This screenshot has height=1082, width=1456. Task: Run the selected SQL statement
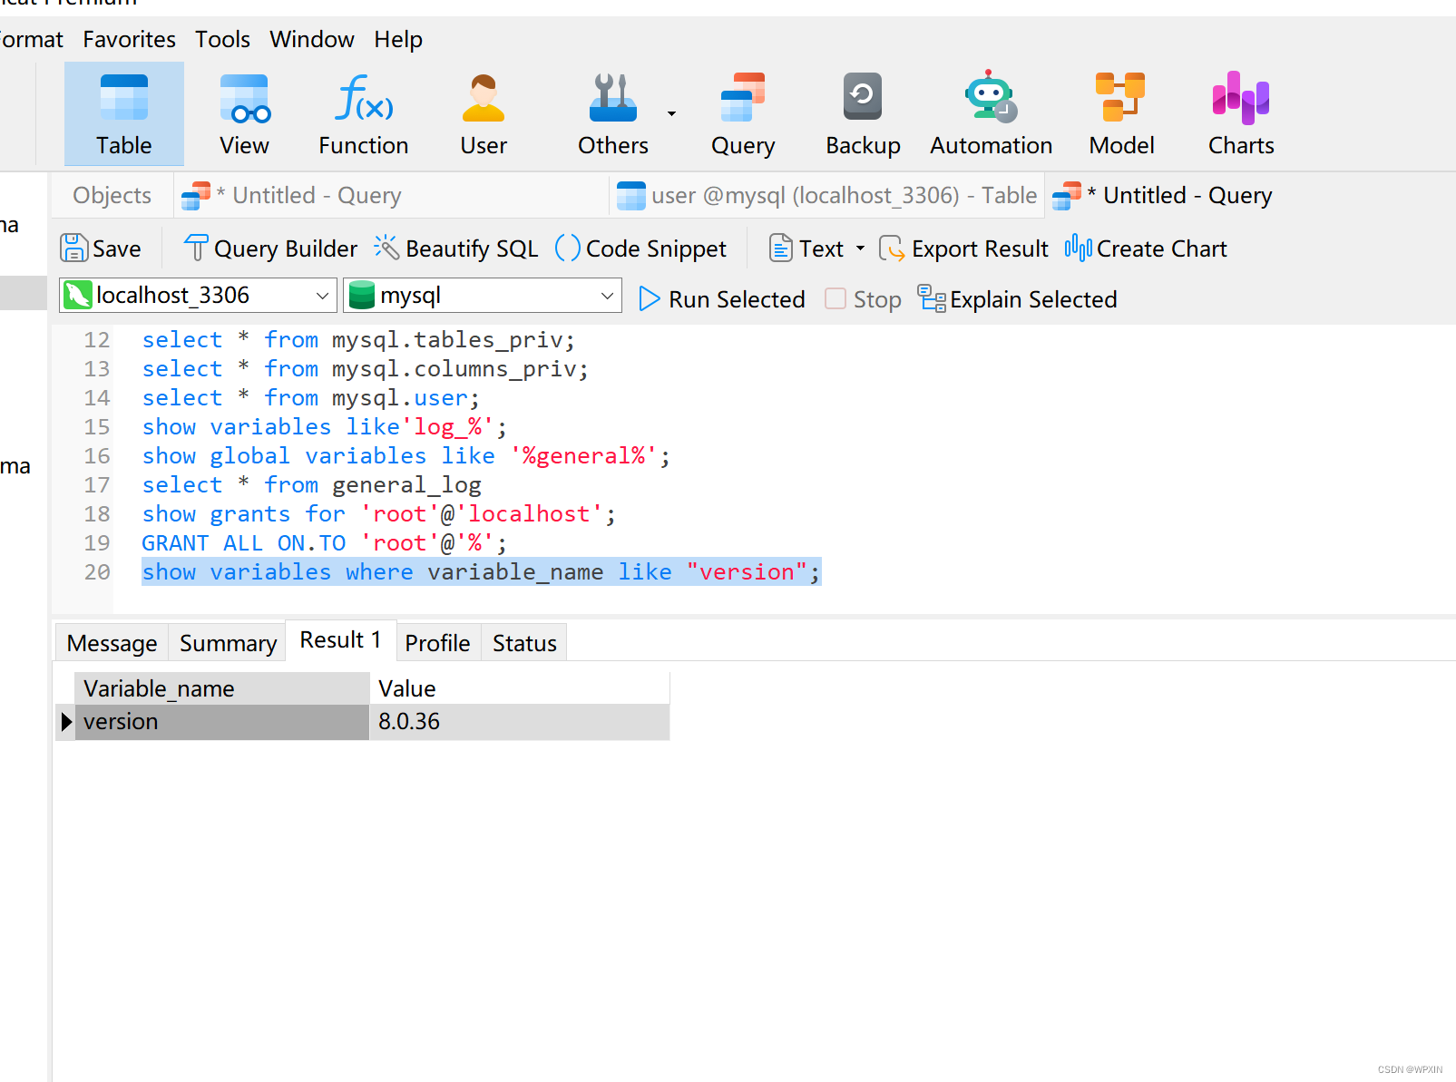coord(721,298)
